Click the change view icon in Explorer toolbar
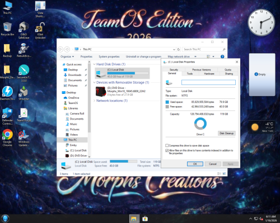The width and height of the screenshot is (280, 223). coord(208,56)
